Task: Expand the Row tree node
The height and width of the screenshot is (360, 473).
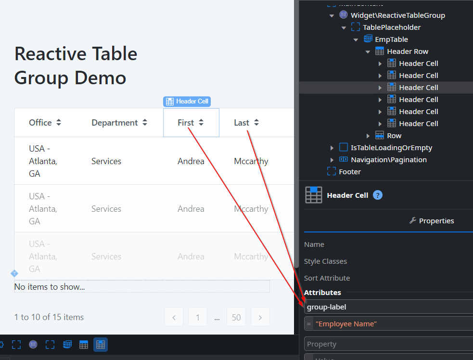Action: (x=368, y=135)
